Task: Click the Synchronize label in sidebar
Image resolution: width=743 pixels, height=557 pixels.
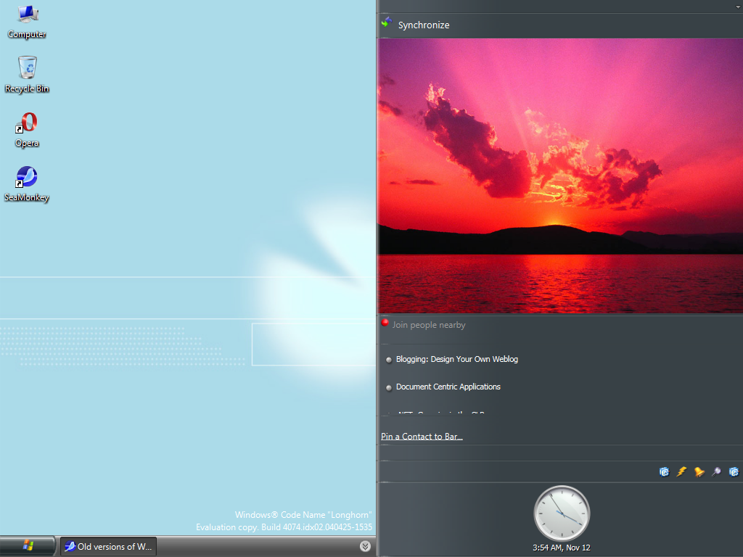Action: tap(424, 25)
